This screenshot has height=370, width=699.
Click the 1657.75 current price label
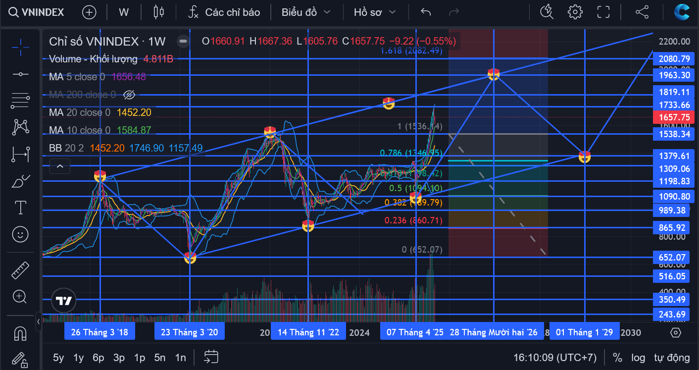click(674, 117)
